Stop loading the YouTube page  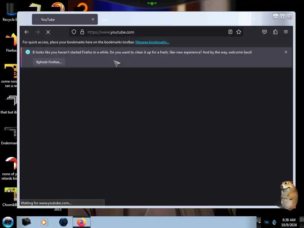pyautogui.click(x=48, y=32)
